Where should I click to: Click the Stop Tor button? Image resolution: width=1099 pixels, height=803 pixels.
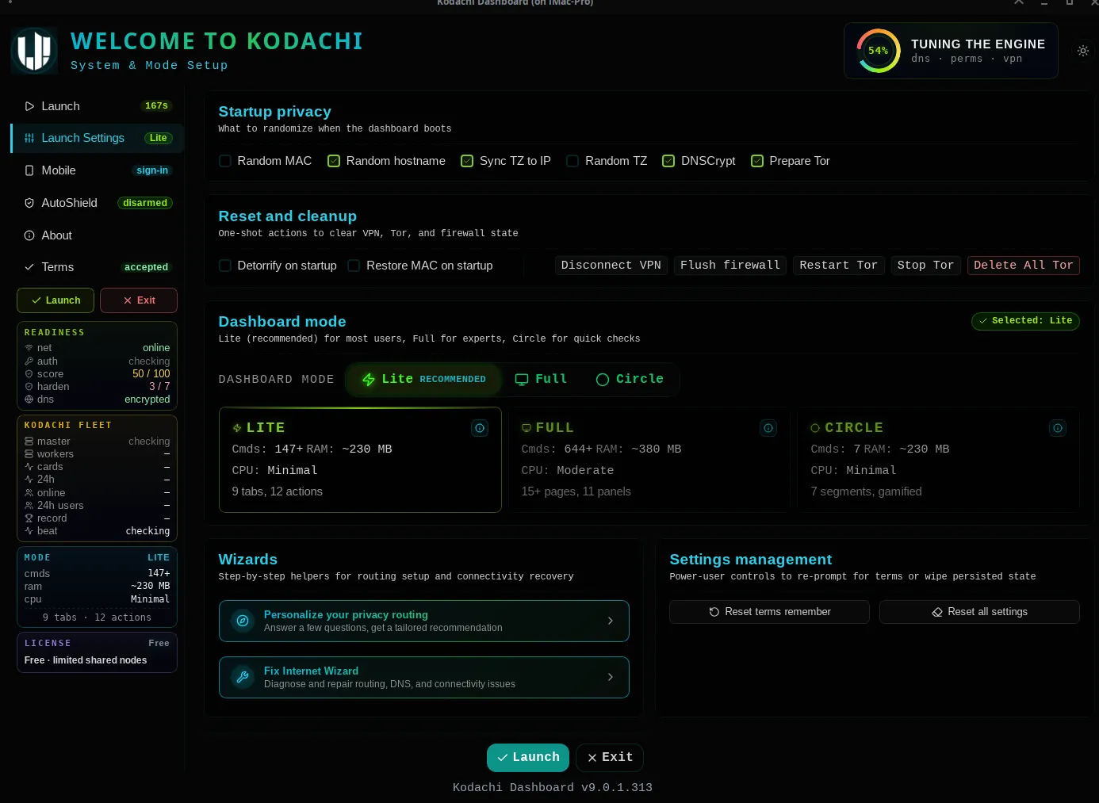click(926, 266)
